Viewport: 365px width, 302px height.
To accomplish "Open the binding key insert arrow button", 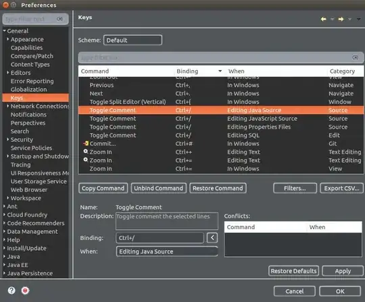I will (x=212, y=238).
